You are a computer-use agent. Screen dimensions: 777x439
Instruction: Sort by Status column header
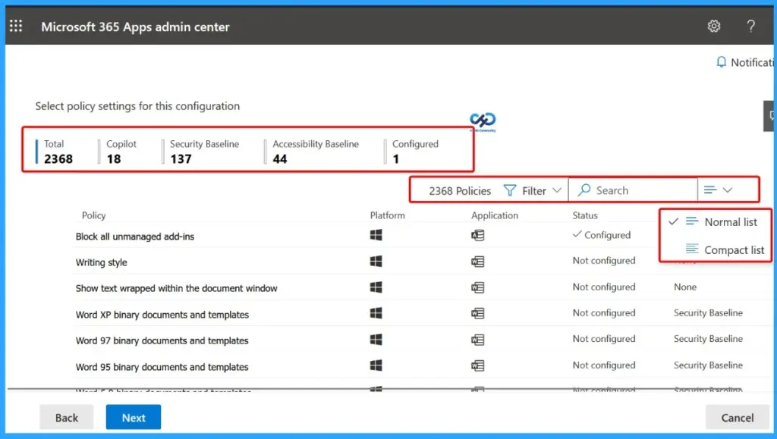pos(585,215)
